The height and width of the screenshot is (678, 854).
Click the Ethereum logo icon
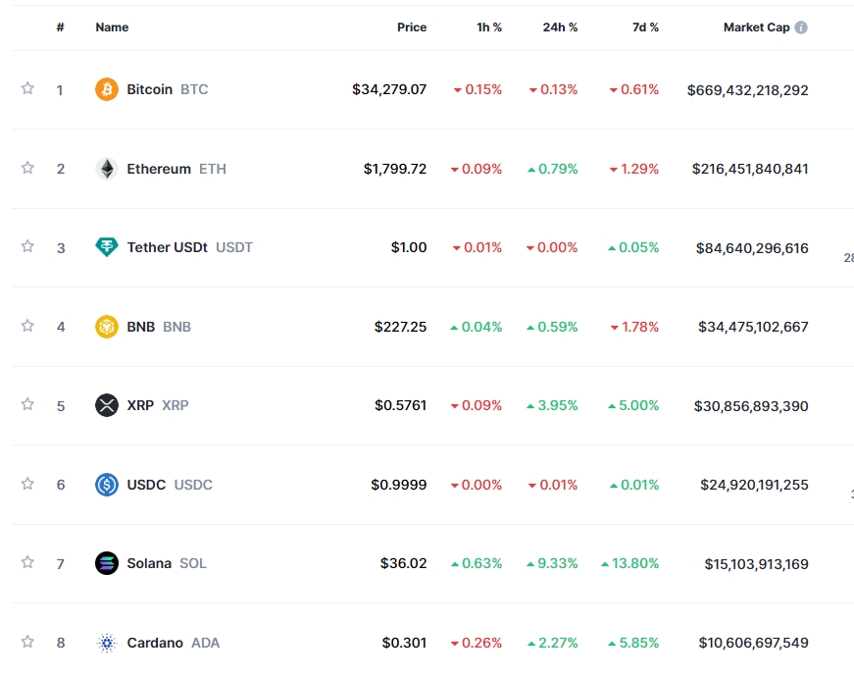[106, 169]
